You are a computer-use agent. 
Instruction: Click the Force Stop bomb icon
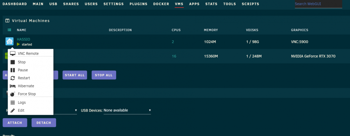tap(13, 94)
